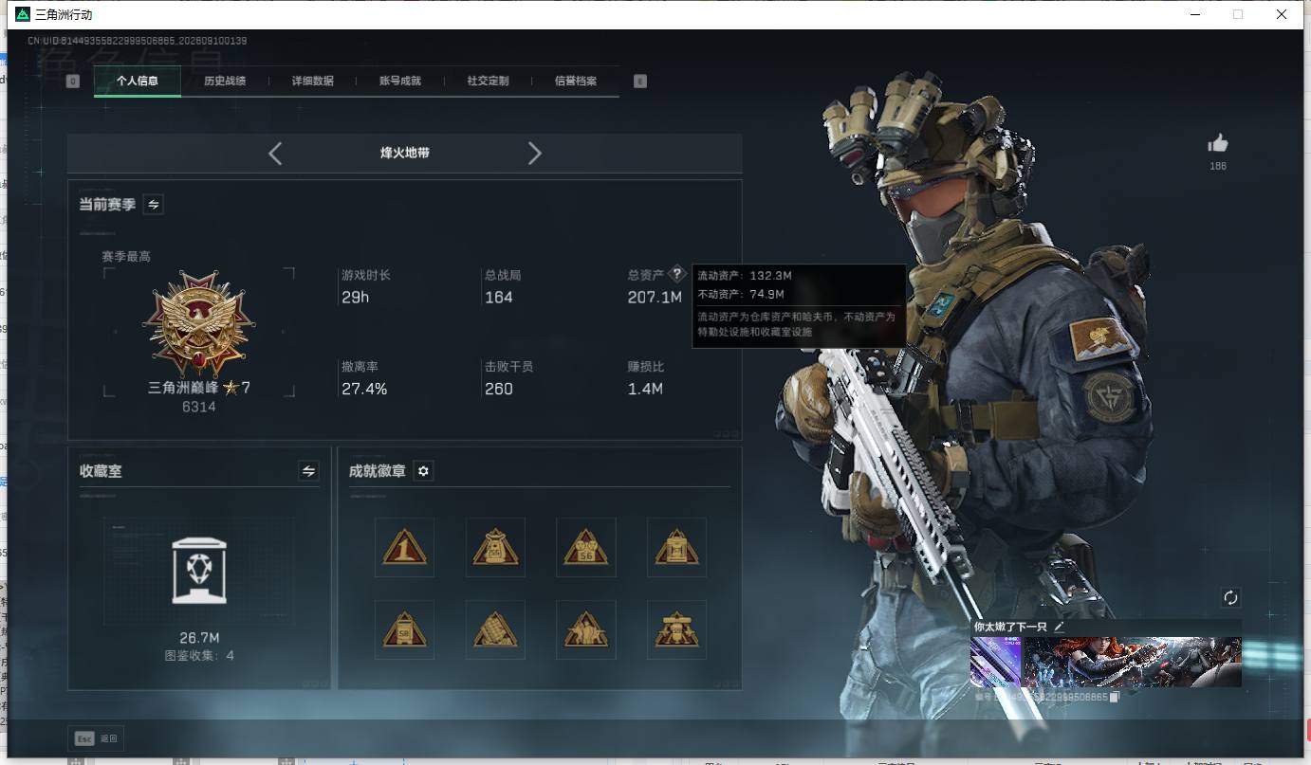The width and height of the screenshot is (1311, 765).
Task: Click the 不动资产: 74.9M tooltip line
Action: click(x=741, y=294)
